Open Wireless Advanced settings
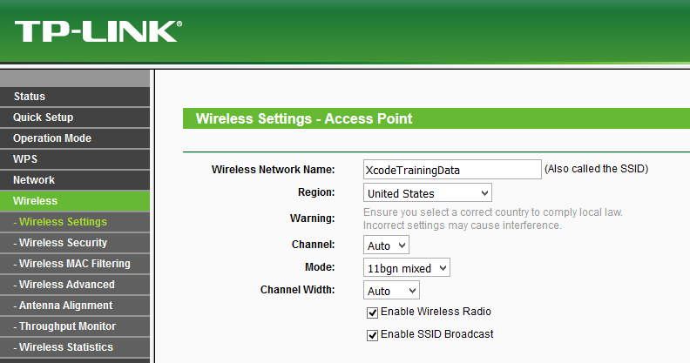The height and width of the screenshot is (363, 690). tap(75, 285)
